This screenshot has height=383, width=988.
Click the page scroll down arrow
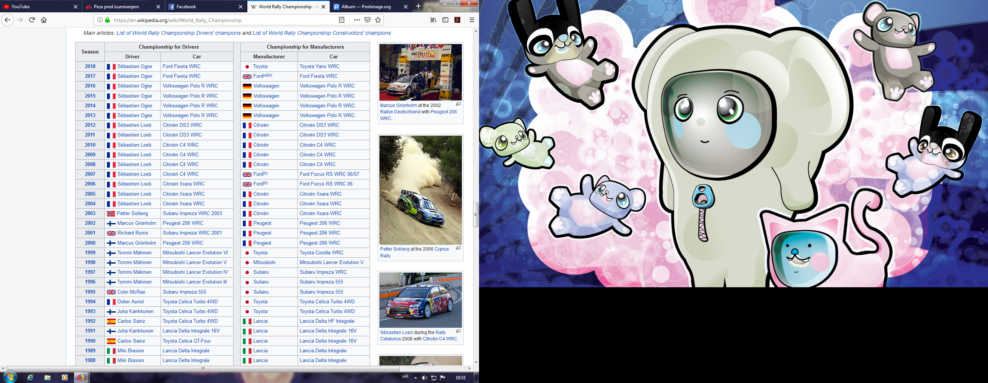tap(476, 362)
